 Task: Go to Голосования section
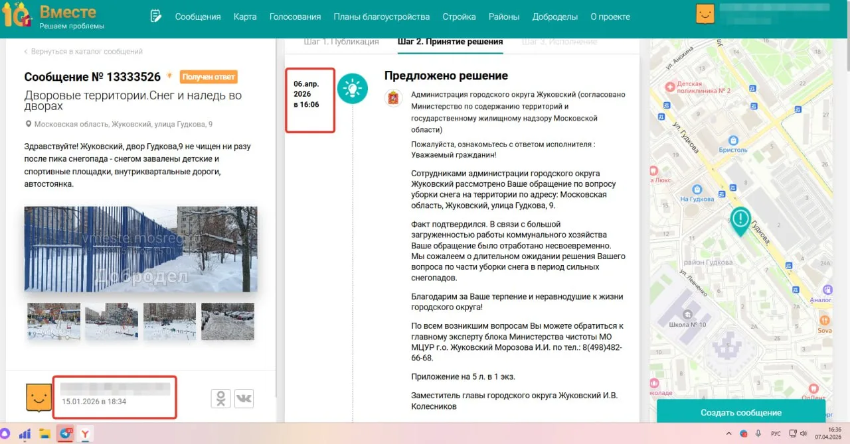[295, 17]
